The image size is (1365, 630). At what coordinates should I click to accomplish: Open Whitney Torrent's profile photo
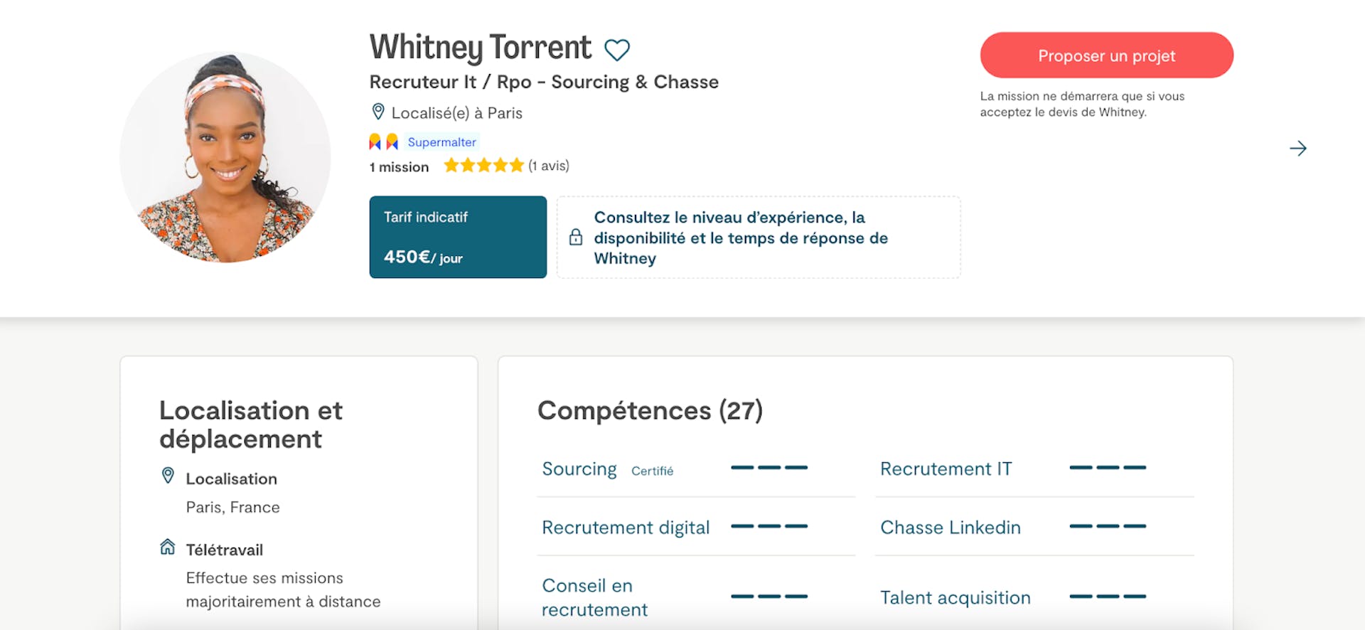pyautogui.click(x=225, y=157)
